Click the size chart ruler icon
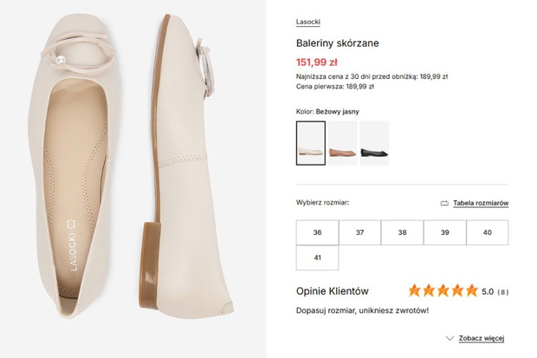The height and width of the screenshot is (358, 537). [444, 204]
